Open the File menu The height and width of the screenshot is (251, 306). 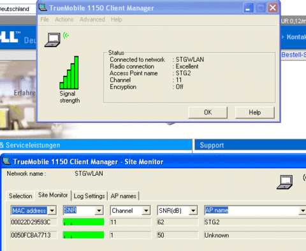45,20
